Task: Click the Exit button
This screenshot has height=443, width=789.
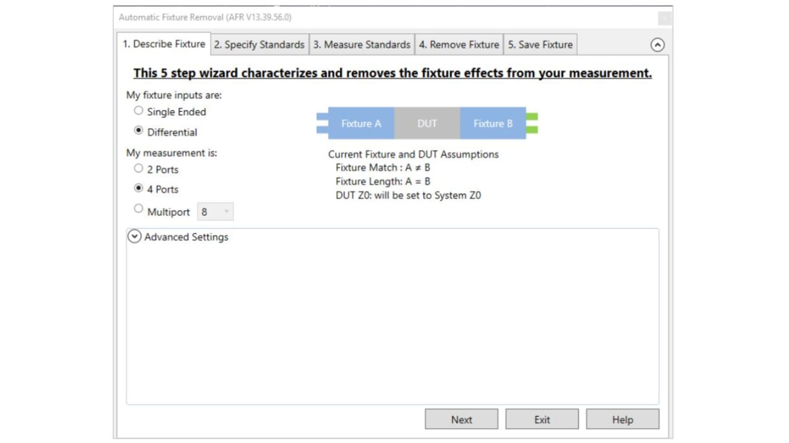Action: point(542,420)
